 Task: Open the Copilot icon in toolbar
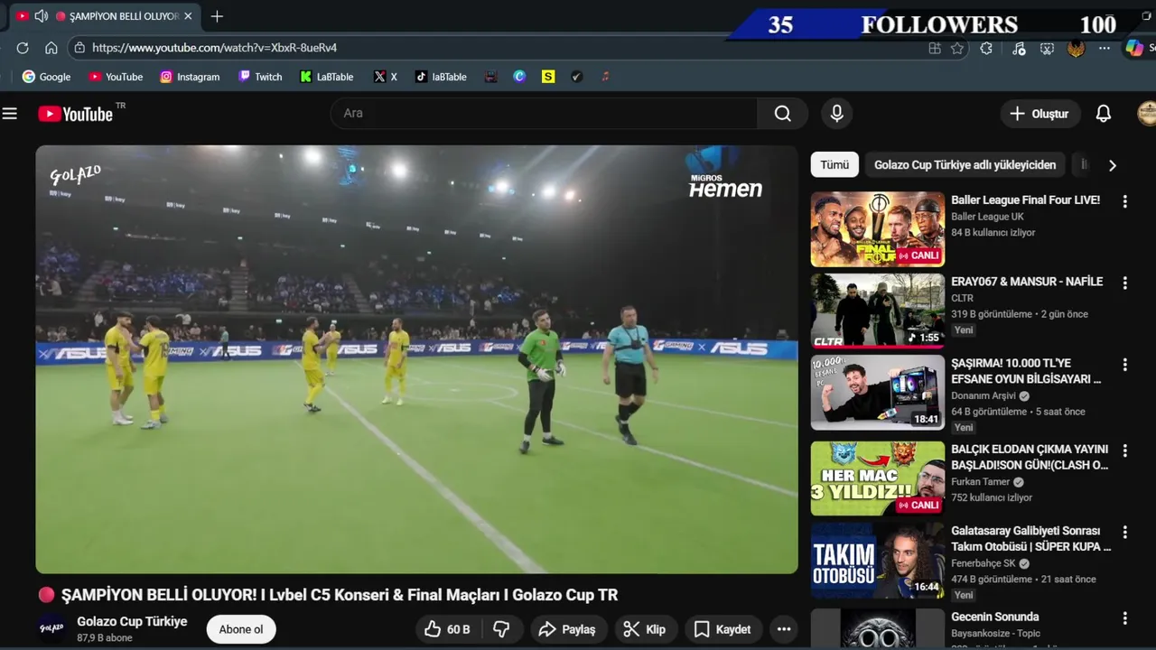(x=1133, y=49)
